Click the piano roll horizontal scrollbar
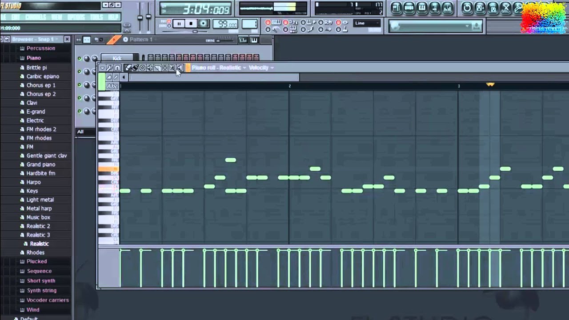 (x=214, y=77)
